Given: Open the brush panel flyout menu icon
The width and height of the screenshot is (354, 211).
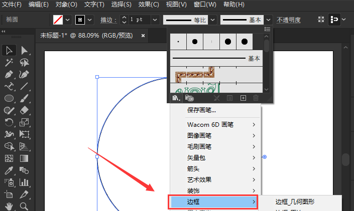Looking at the screenshot, I should tap(267, 29).
